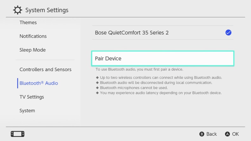Click the System Settings title text
This screenshot has width=251, height=141.
pos(47,10)
